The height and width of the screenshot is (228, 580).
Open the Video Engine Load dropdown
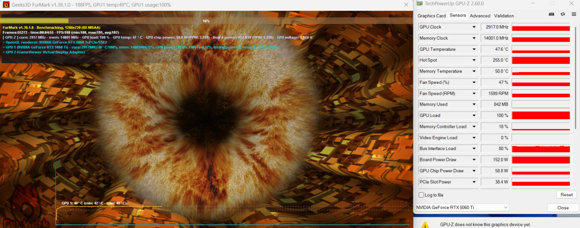click(474, 138)
